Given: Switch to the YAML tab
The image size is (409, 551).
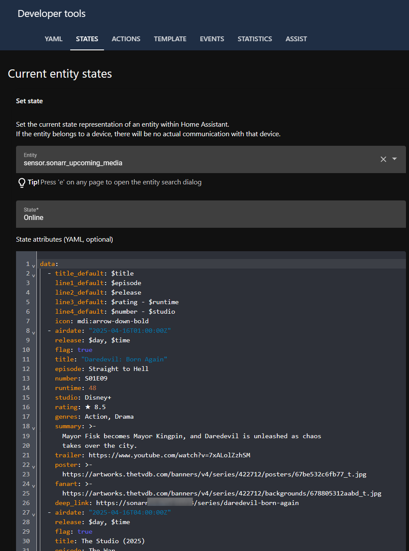Looking at the screenshot, I should pos(54,39).
